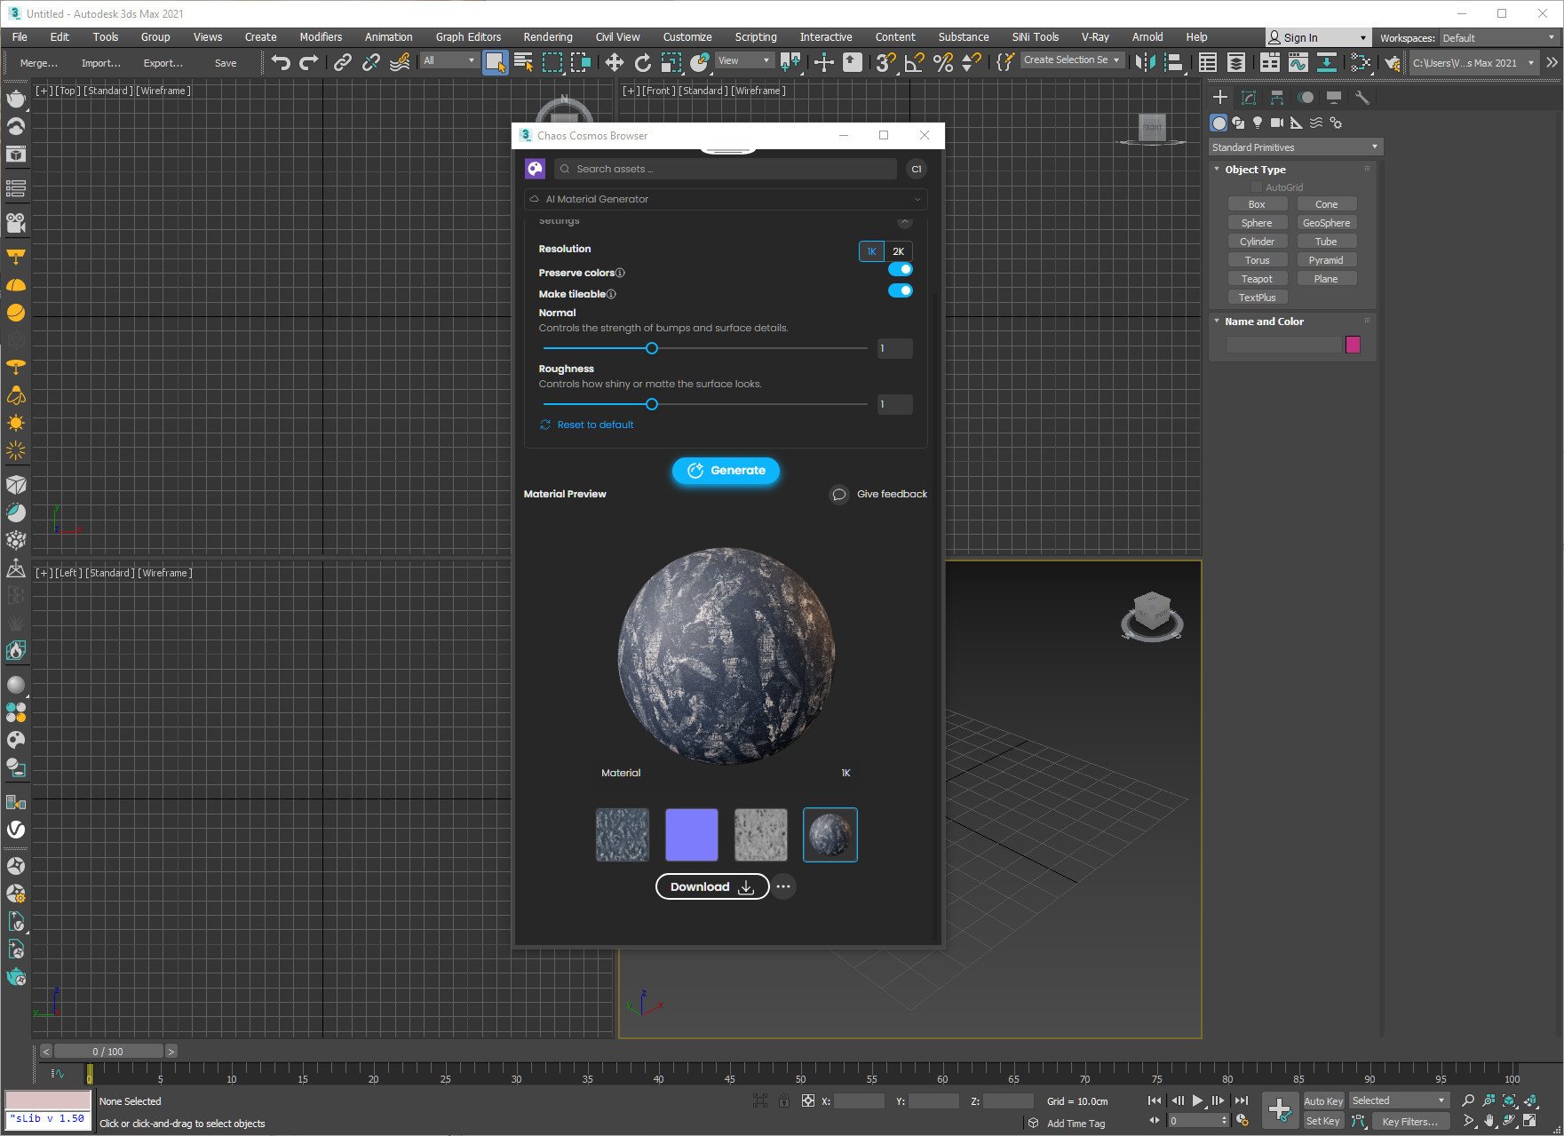Select the Cameras category icon
This screenshot has height=1136, width=1564.
click(x=1277, y=123)
